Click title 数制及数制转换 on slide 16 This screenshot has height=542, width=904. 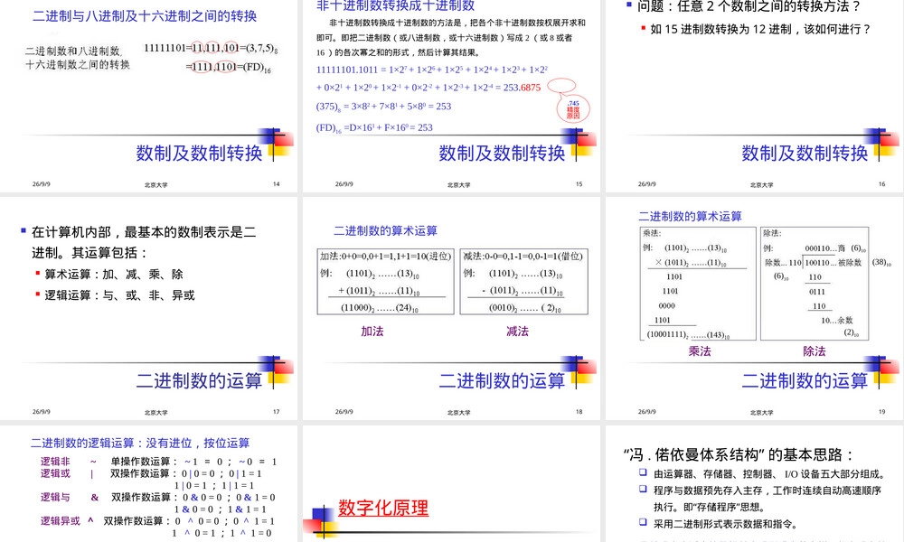click(x=805, y=154)
